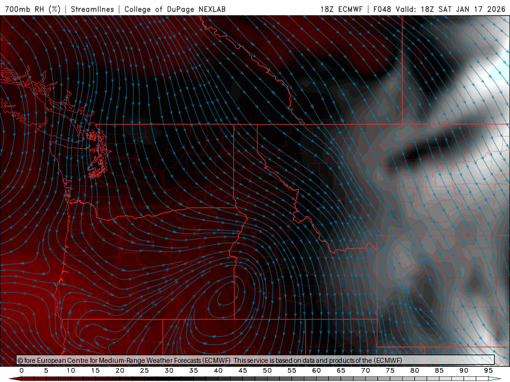510x382 pixels.
Task: Click the '95' value on color scale
Action: tap(488, 371)
